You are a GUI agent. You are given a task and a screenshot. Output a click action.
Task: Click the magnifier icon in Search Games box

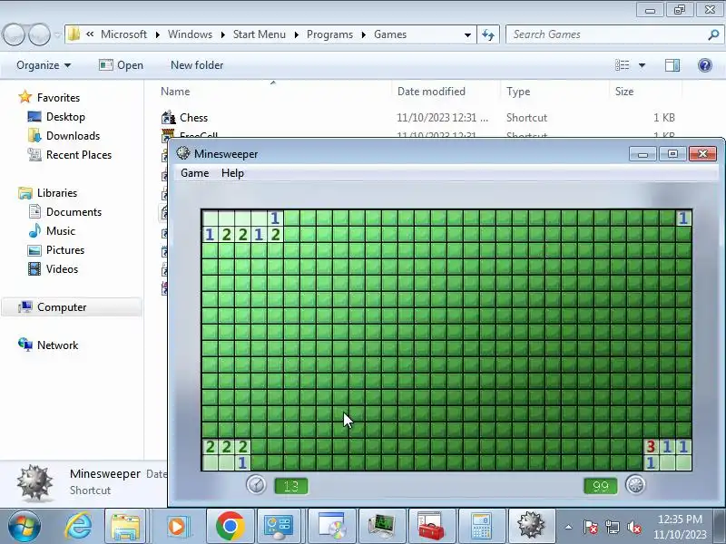pos(713,34)
